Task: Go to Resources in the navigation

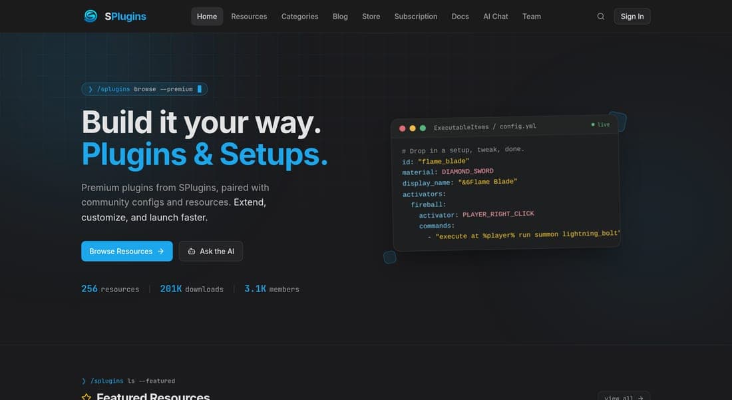Action: [x=249, y=17]
